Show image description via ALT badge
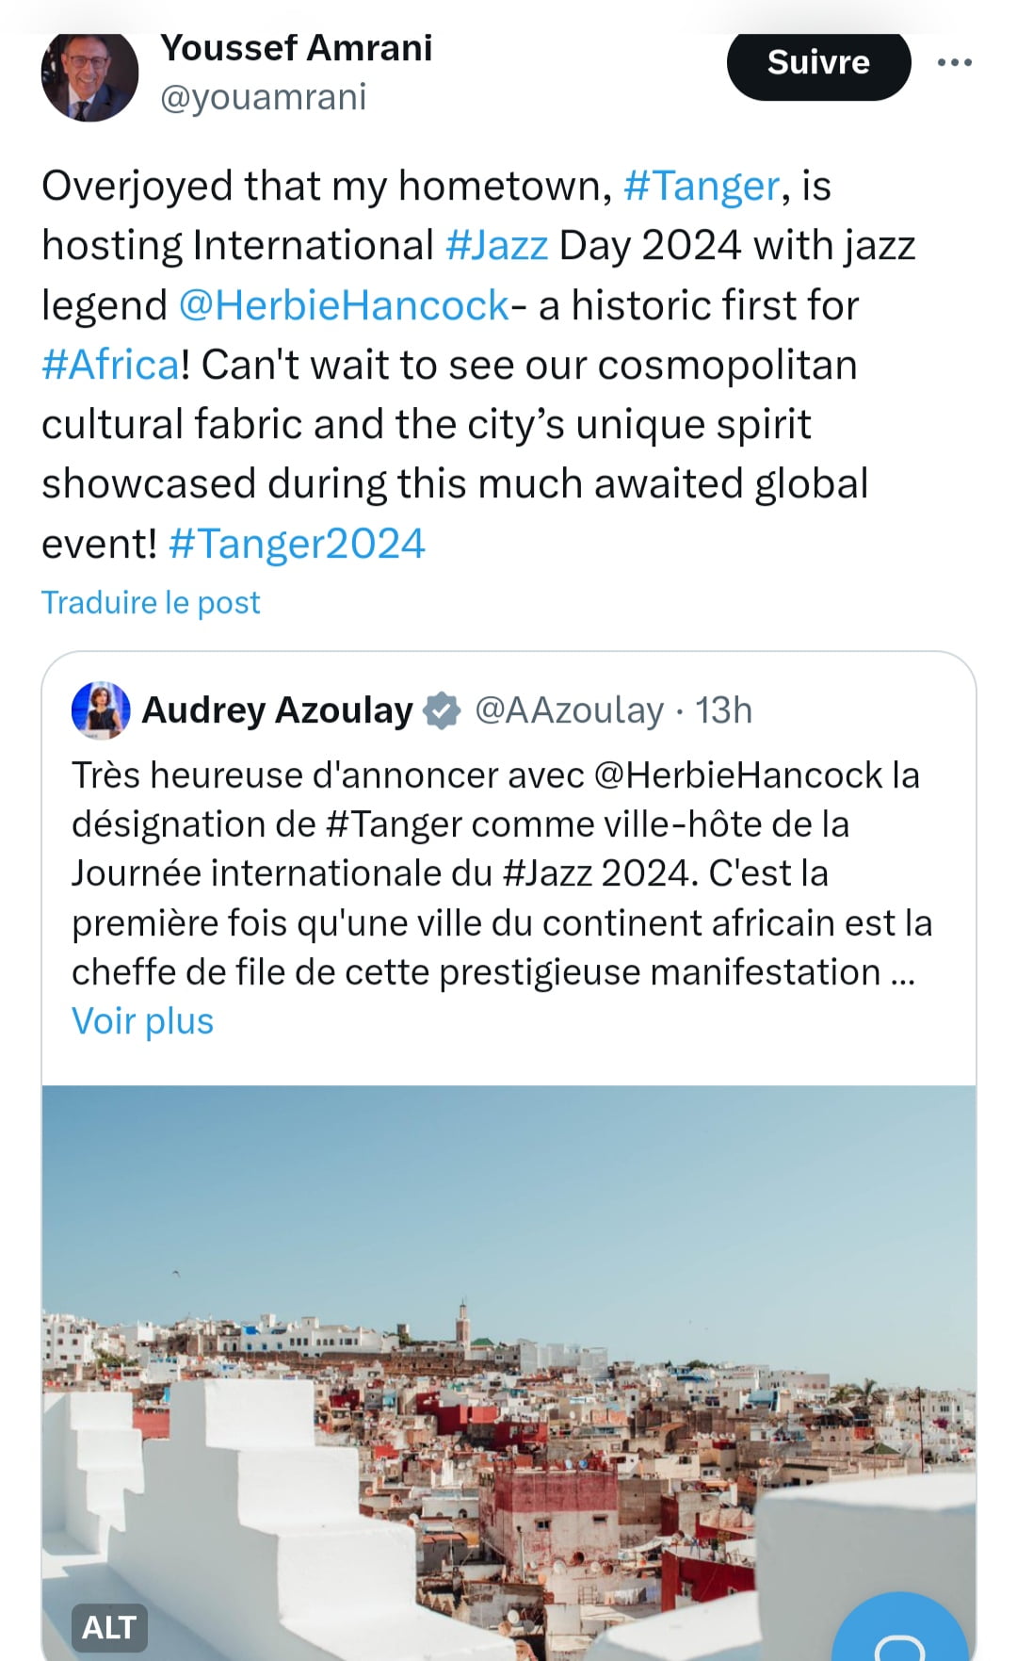 [x=109, y=1627]
